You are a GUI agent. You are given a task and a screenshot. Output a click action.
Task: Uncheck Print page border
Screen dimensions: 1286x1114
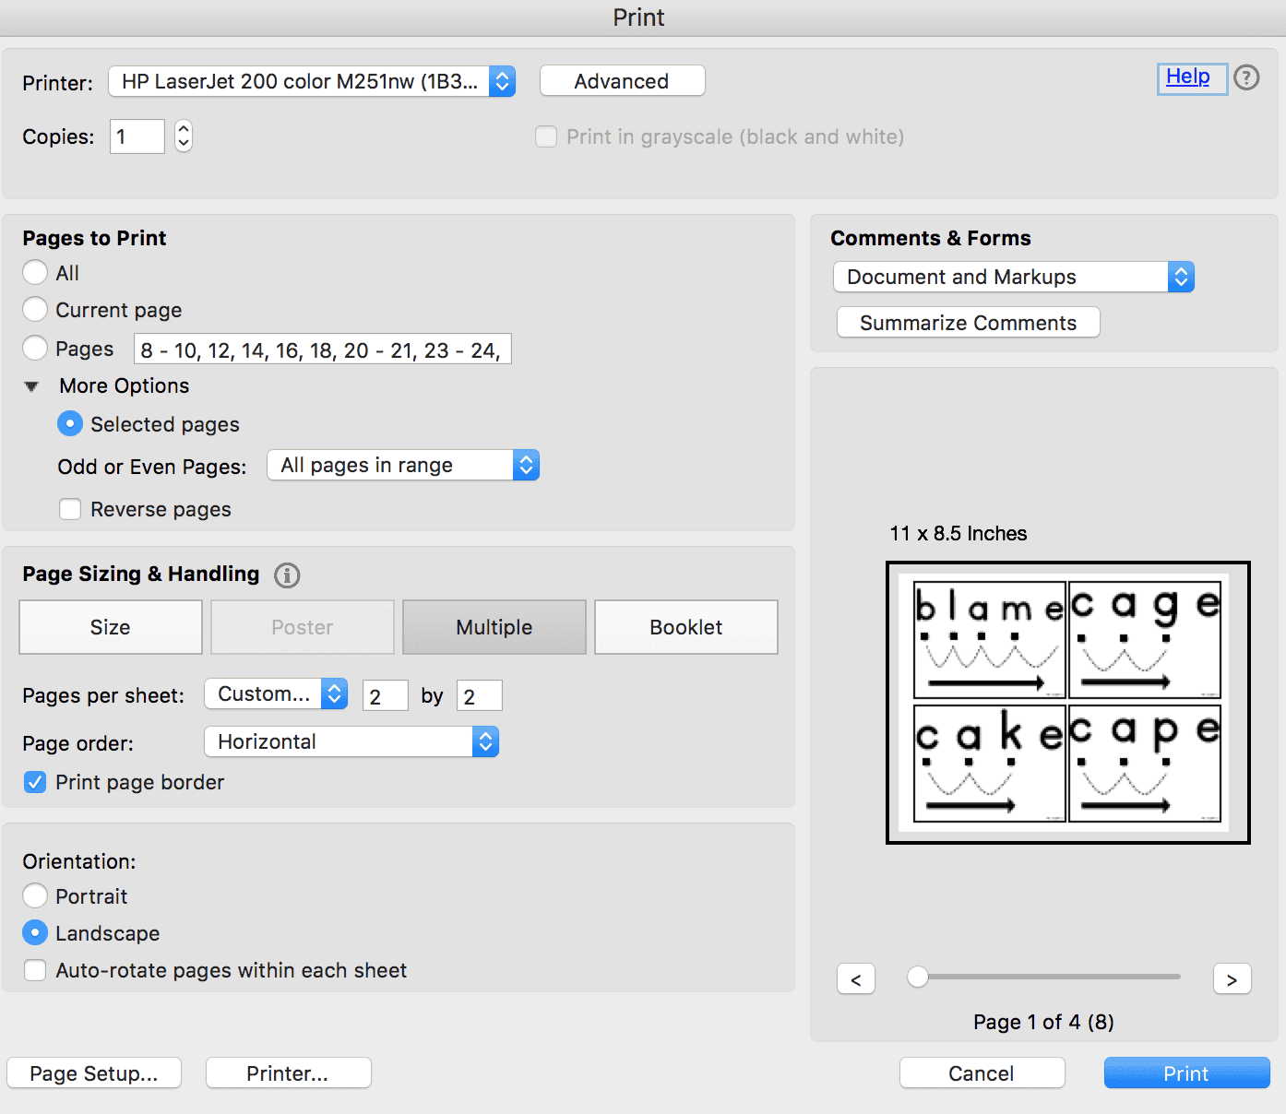click(35, 782)
